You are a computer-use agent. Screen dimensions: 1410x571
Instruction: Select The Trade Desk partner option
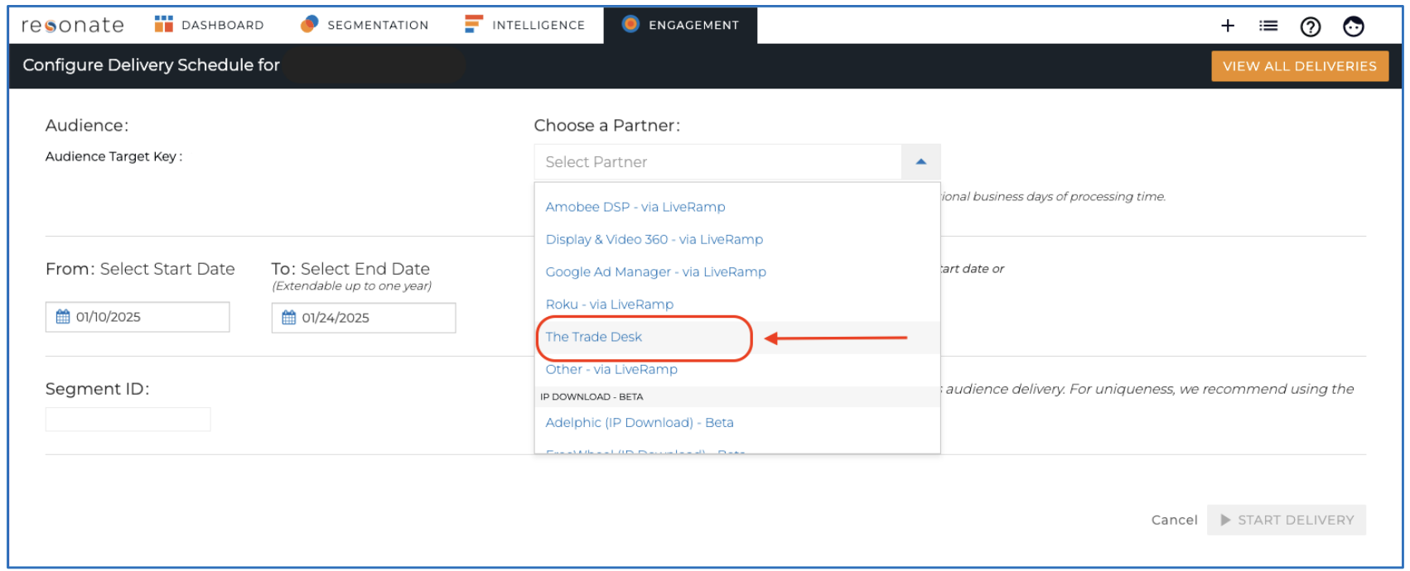(737, 337)
